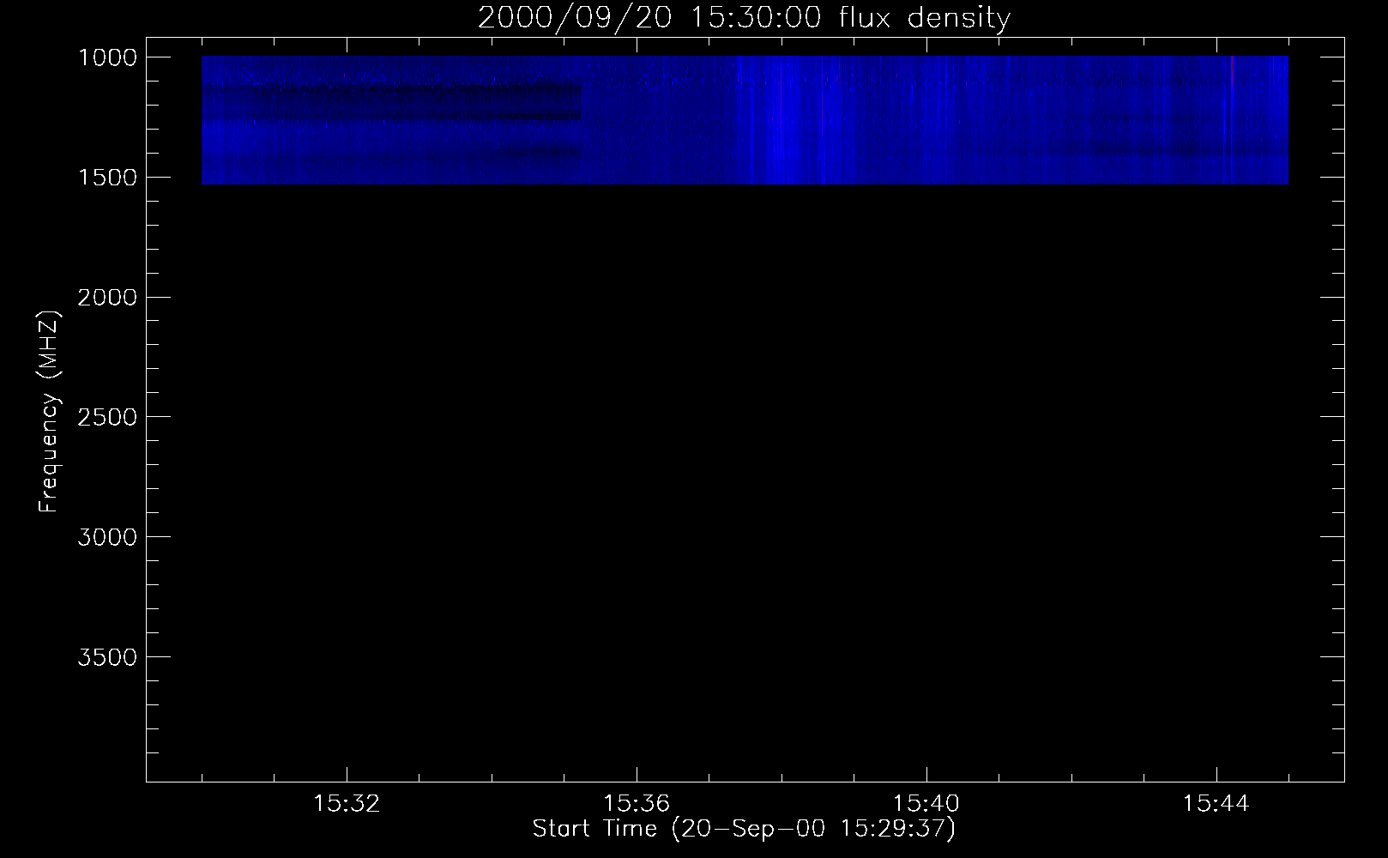
Task: Select the 1500 frequency tick label
Action: click(107, 178)
